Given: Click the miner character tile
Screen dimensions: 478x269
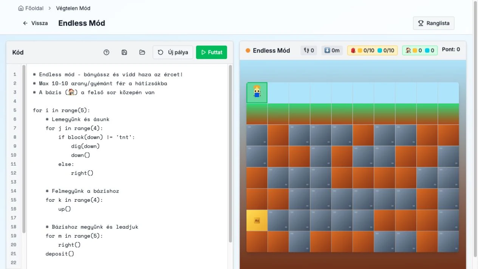Looking at the screenshot, I should 257,93.
